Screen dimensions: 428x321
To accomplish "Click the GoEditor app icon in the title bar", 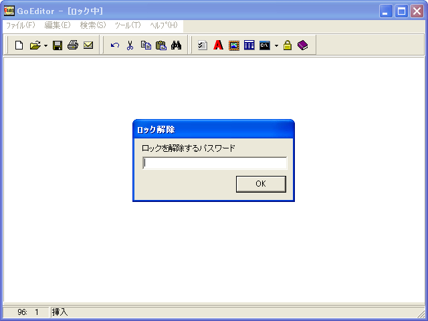I will [9, 11].
